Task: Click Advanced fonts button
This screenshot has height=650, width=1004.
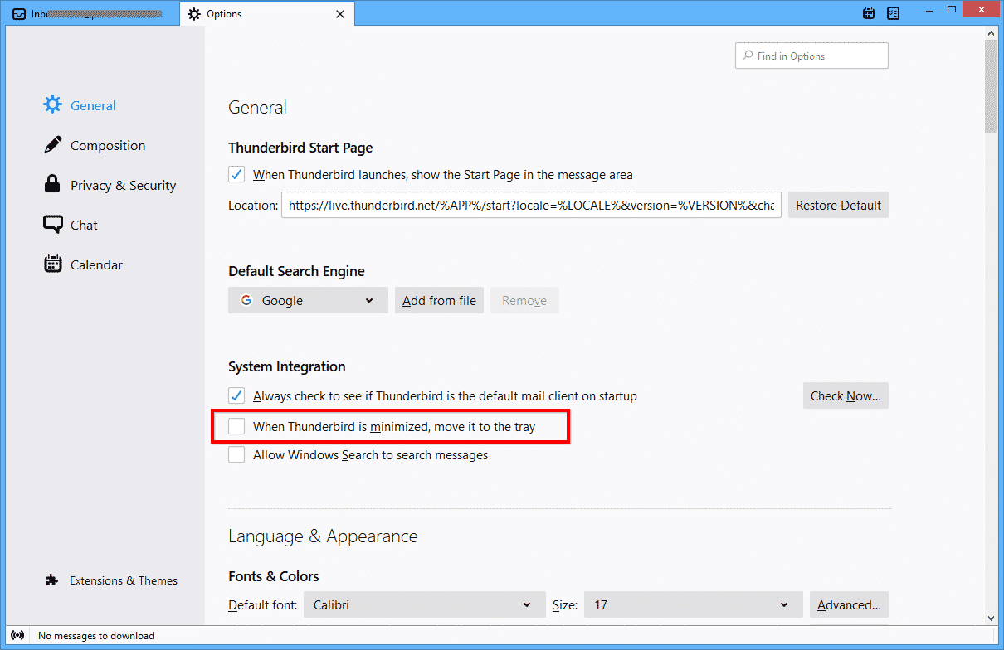Action: 849,604
